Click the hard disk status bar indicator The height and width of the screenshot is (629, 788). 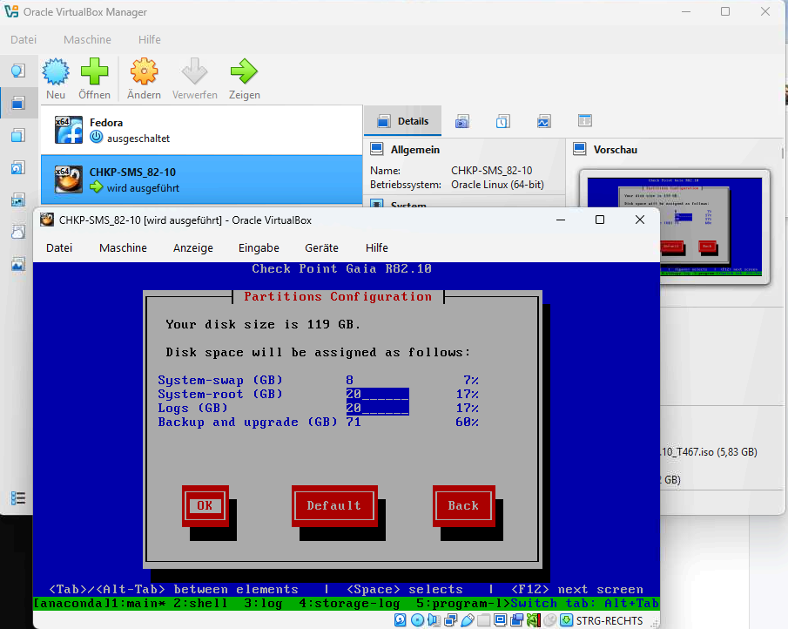coord(401,620)
